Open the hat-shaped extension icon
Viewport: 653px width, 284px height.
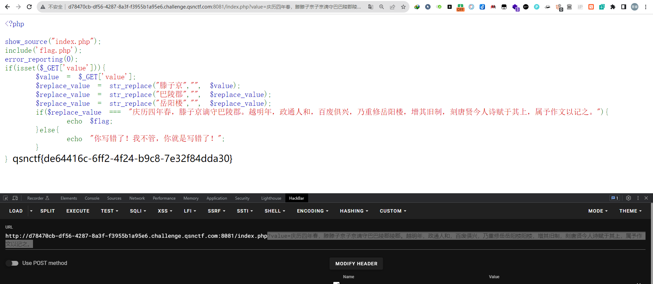click(548, 7)
